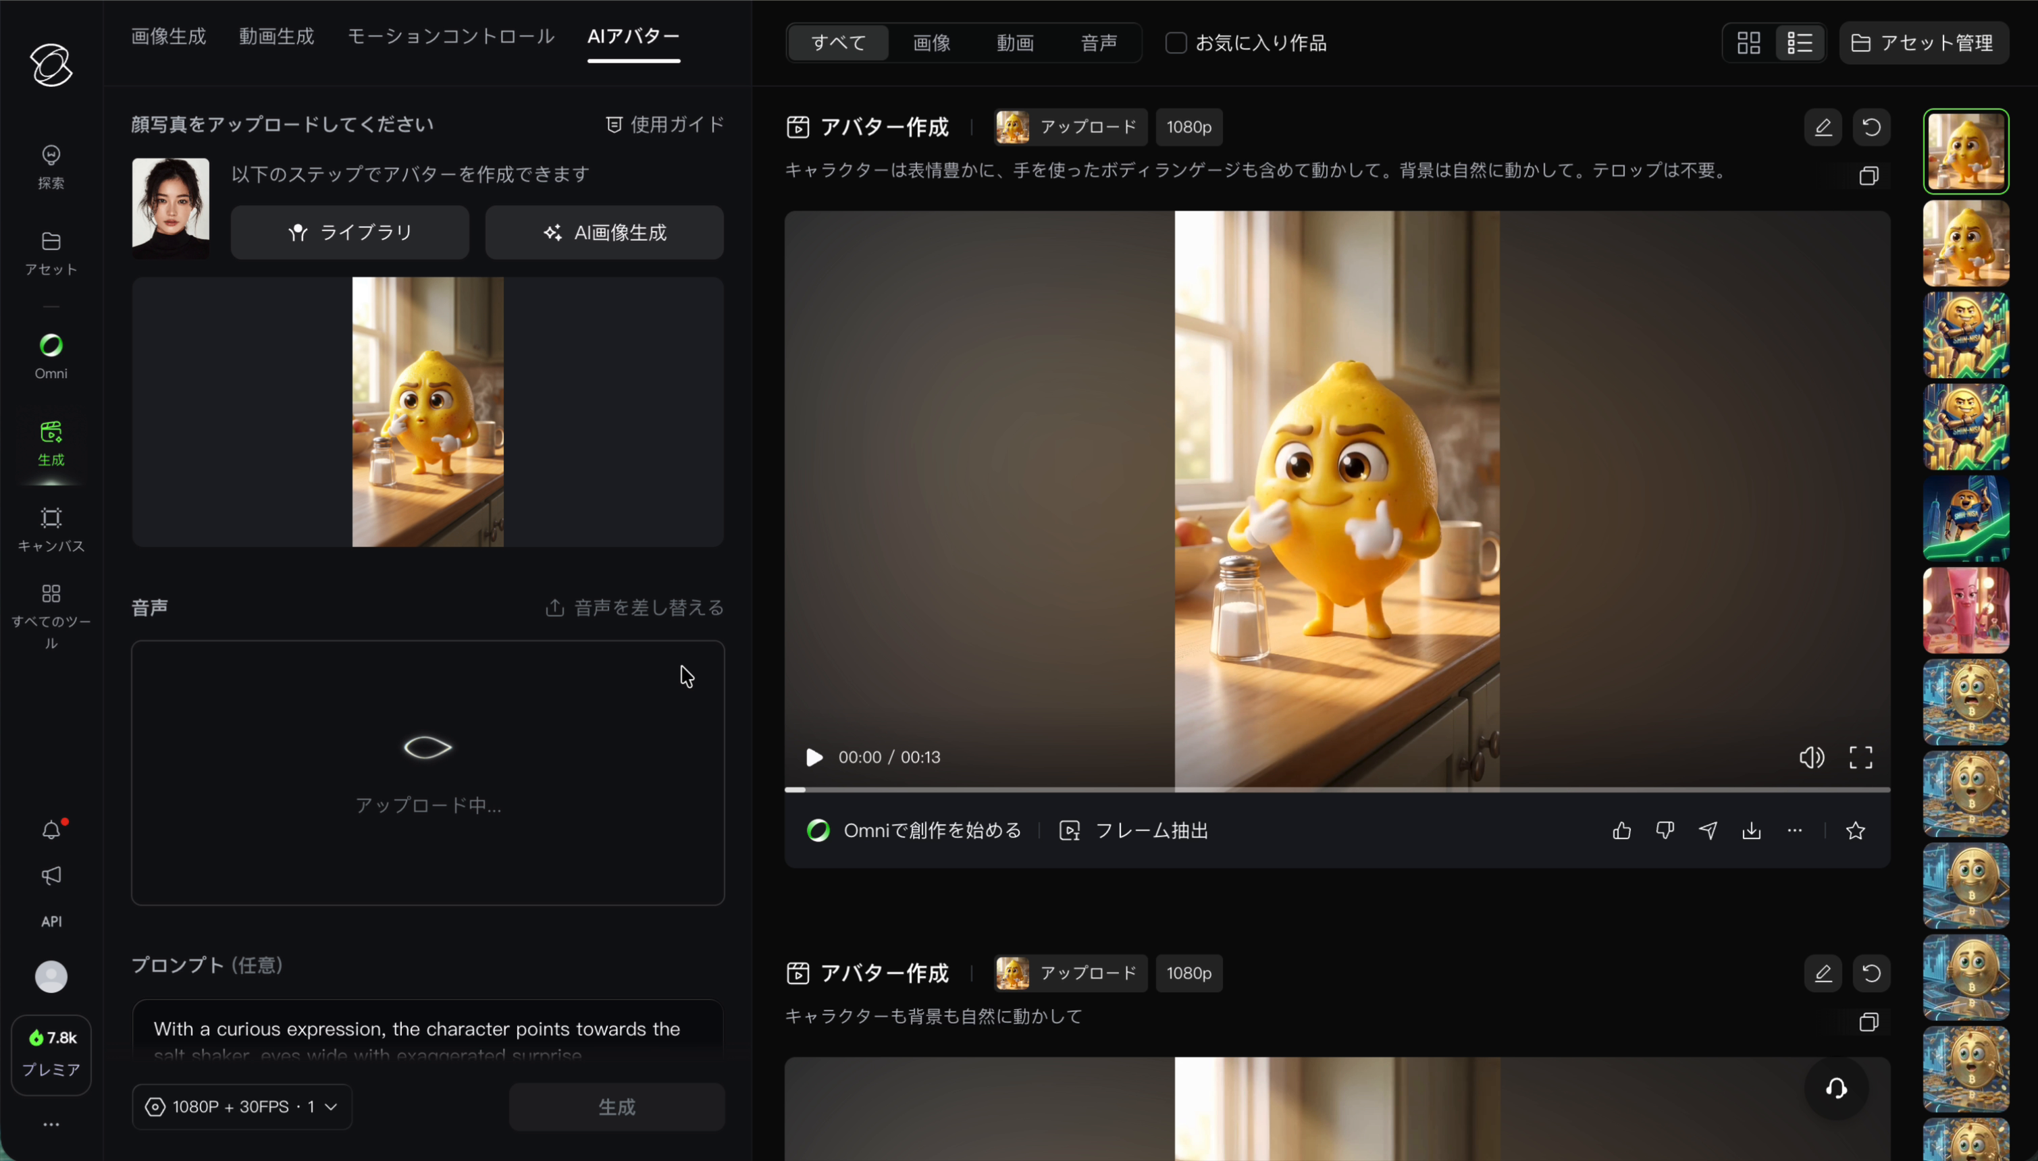Viewport: 2038px width, 1161px height.
Task: Filter results by the 画像 tab
Action: 930,43
